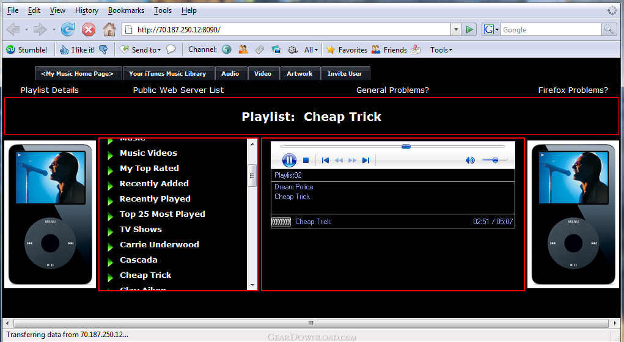
Task: Click the I like it! thumbs up
Action: click(x=77, y=49)
